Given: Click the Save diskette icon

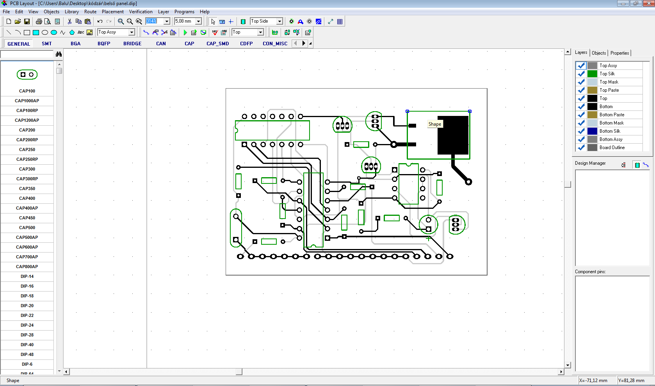Looking at the screenshot, I should point(27,21).
